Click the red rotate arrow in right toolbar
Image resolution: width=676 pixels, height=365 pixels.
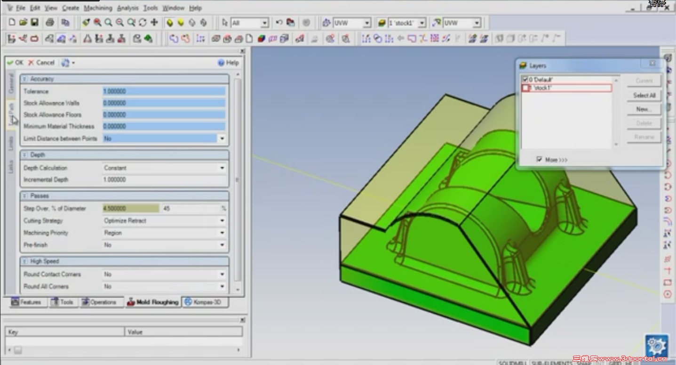668,175
